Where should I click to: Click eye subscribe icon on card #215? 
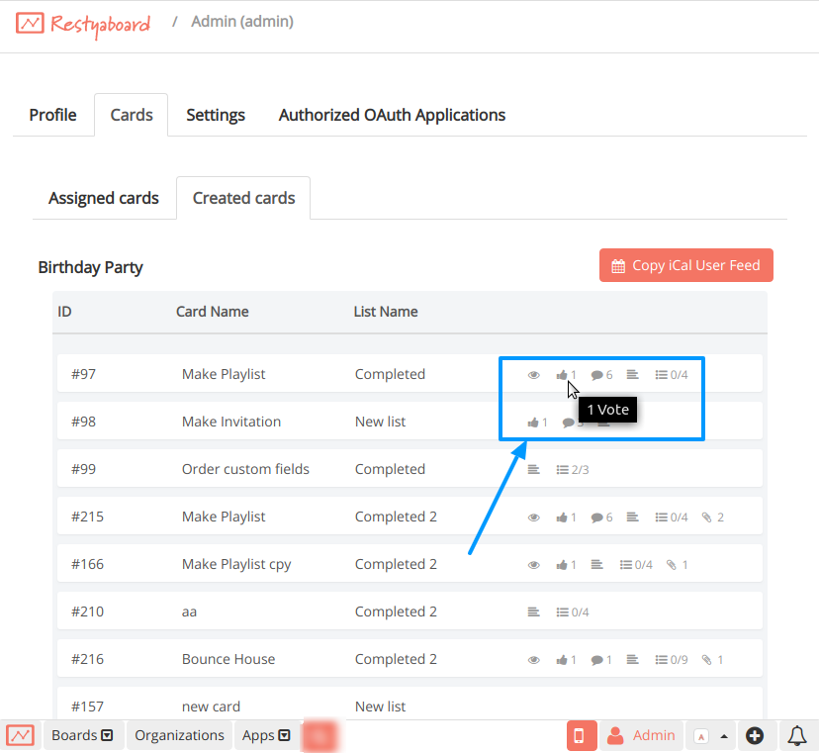[x=533, y=518]
